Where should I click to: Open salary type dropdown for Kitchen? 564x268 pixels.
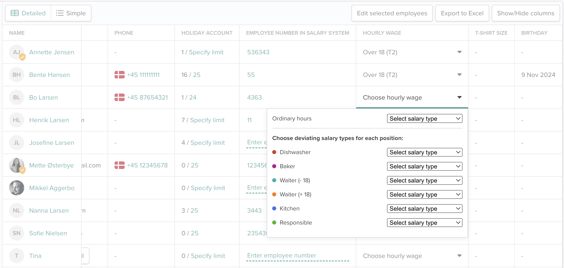[x=425, y=209]
